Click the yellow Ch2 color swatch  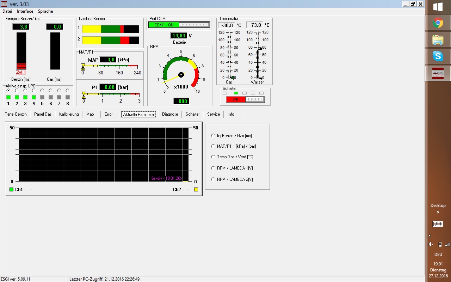pos(196,190)
